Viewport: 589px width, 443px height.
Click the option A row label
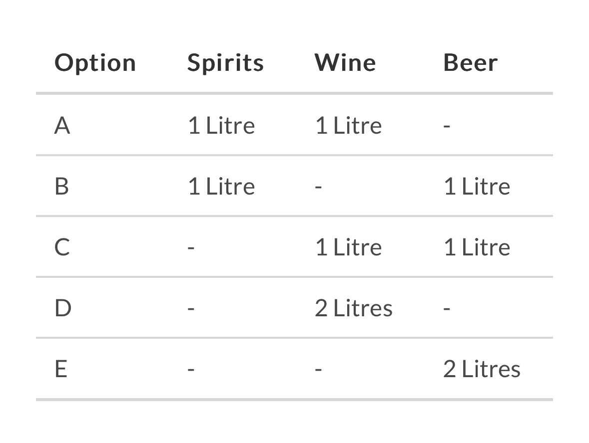[x=62, y=125]
